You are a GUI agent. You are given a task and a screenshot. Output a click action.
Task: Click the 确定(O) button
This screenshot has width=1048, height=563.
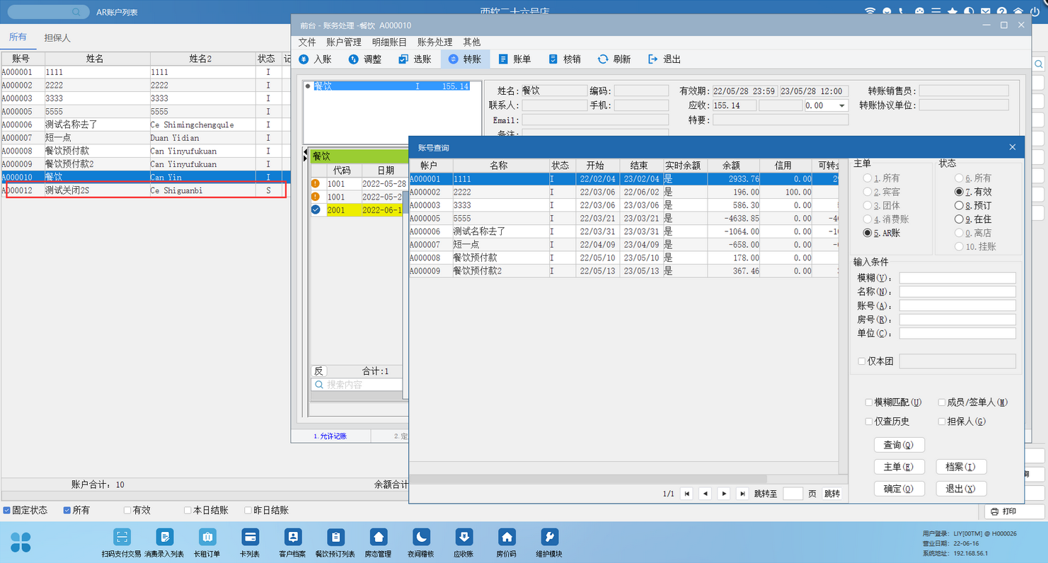tap(899, 489)
